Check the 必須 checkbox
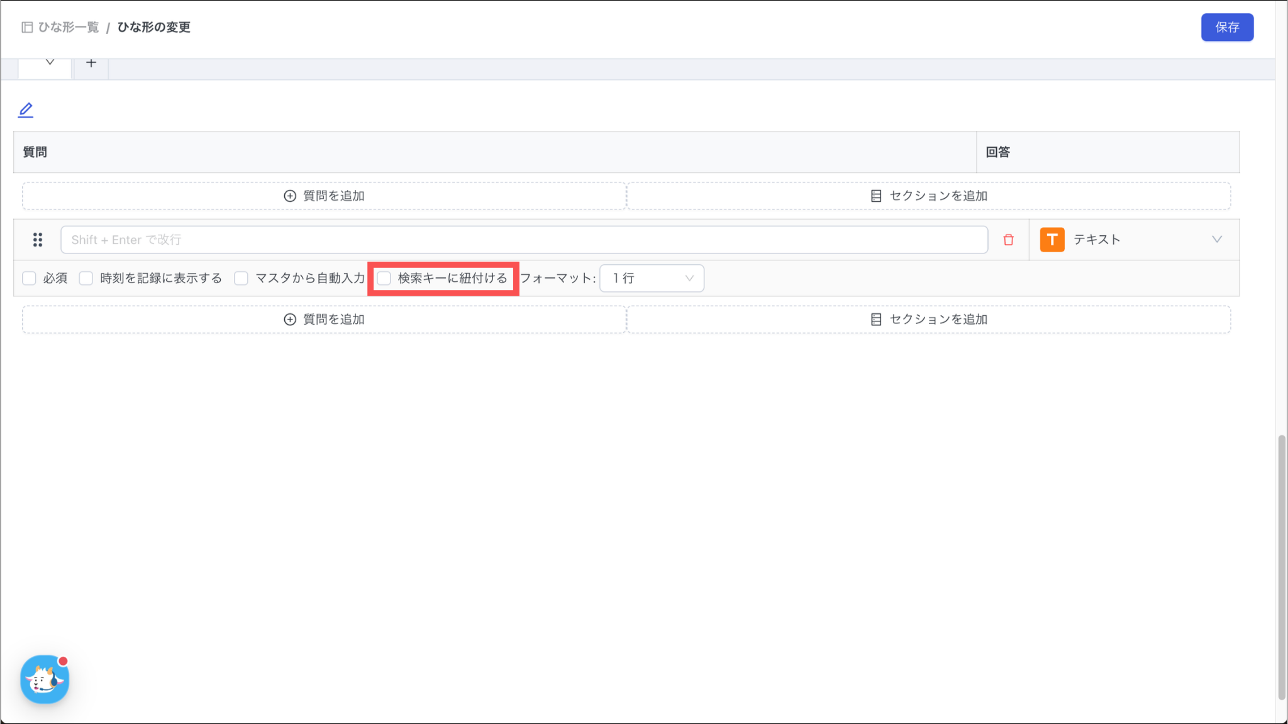The width and height of the screenshot is (1288, 724). pyautogui.click(x=29, y=278)
